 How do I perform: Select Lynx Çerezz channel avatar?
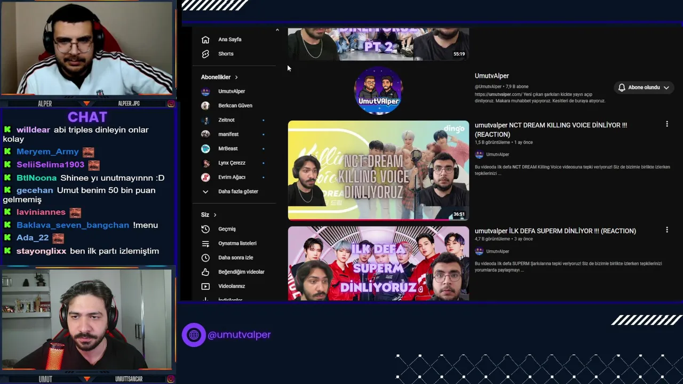tap(205, 163)
